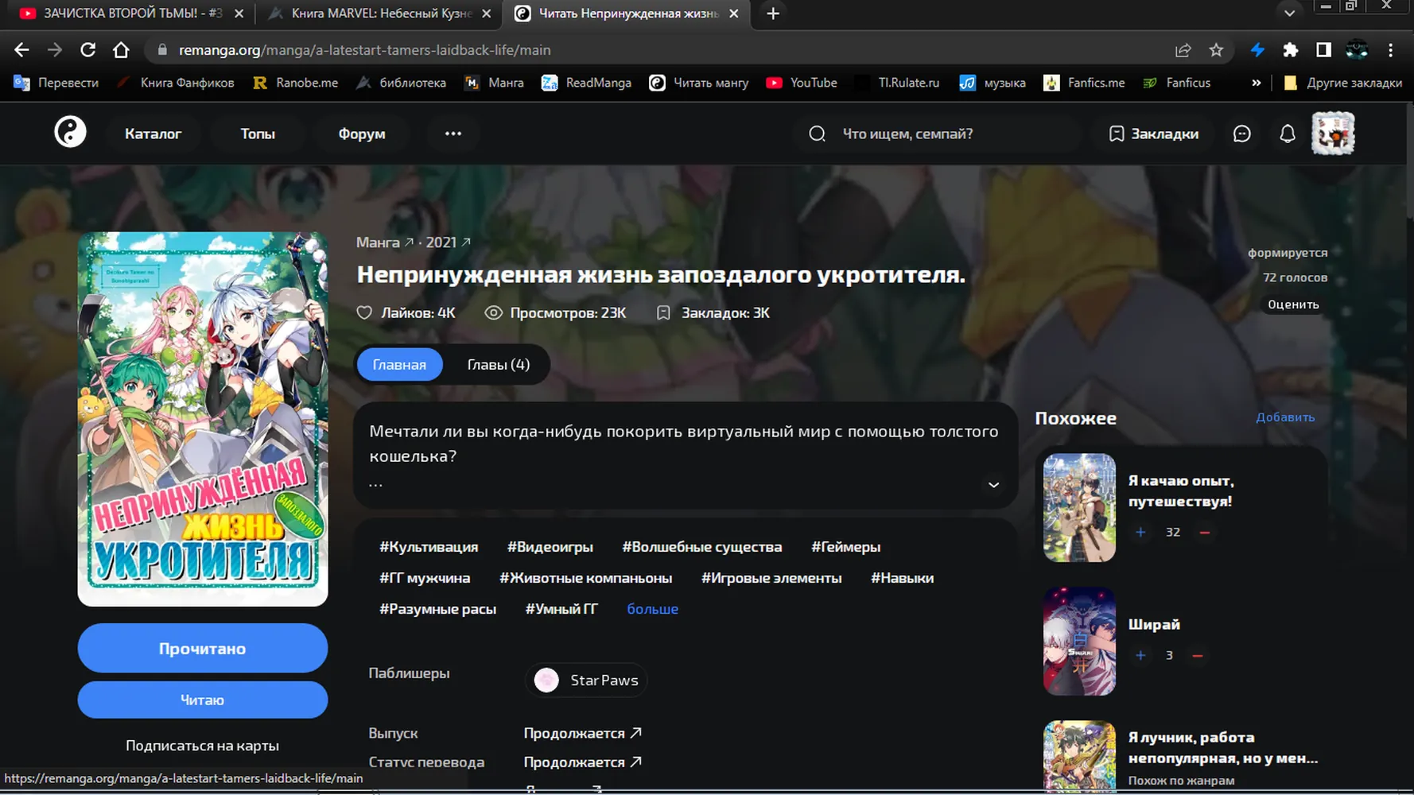
Task: Click Добавить in Похожее section
Action: coord(1285,417)
